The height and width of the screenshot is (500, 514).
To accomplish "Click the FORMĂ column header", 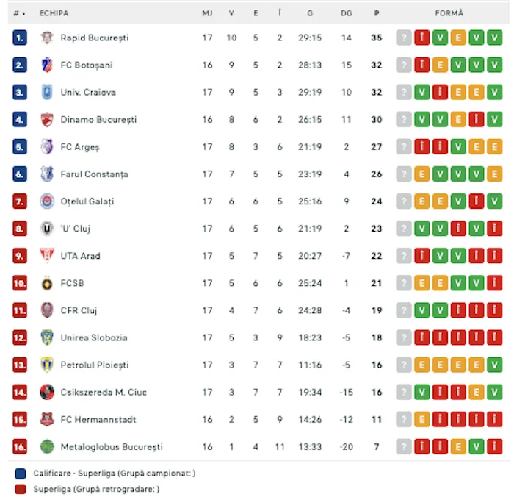I will pos(449,13).
